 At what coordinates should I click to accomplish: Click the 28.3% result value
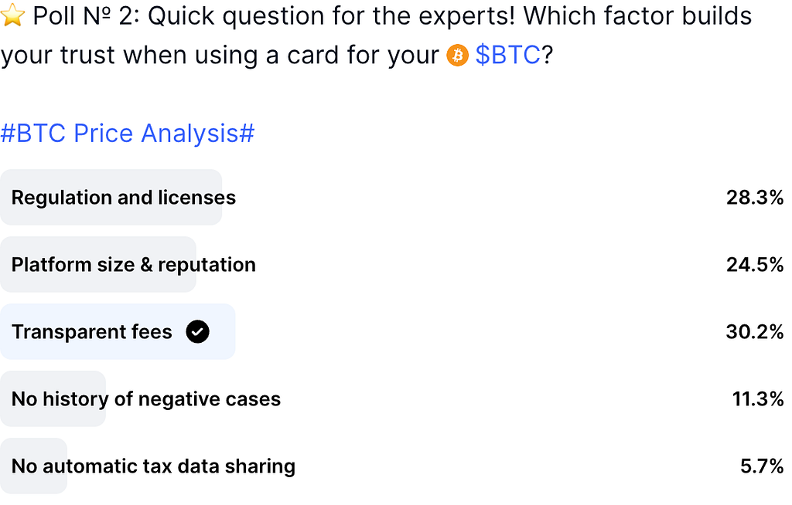[x=755, y=197]
